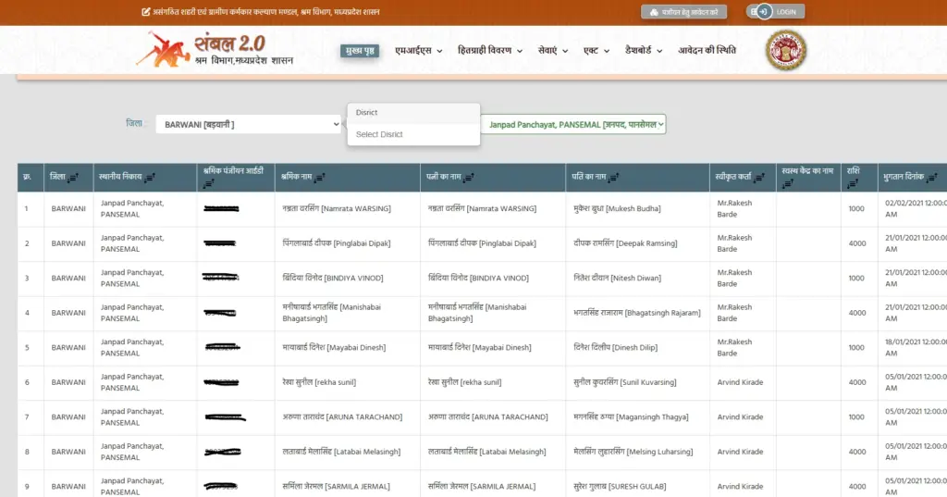Select worker name ARUNA TARACHAND cell
The image size is (947, 497).
pos(348,417)
